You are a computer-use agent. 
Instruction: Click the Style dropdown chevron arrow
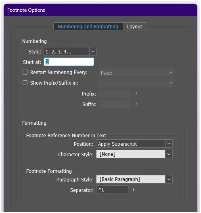point(93,51)
